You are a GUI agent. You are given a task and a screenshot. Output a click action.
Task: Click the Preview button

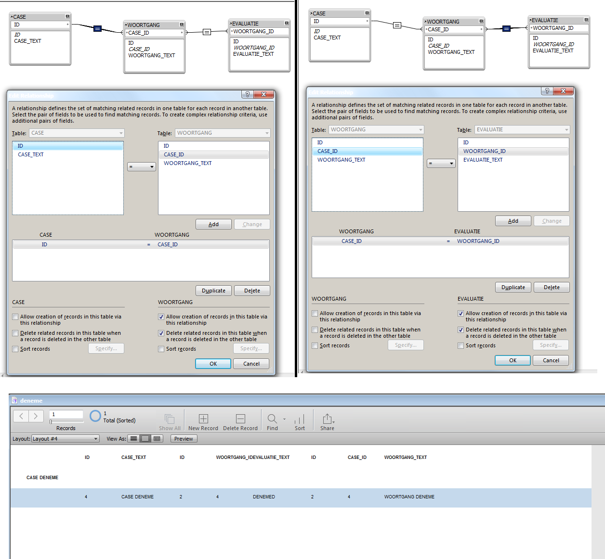(x=184, y=439)
